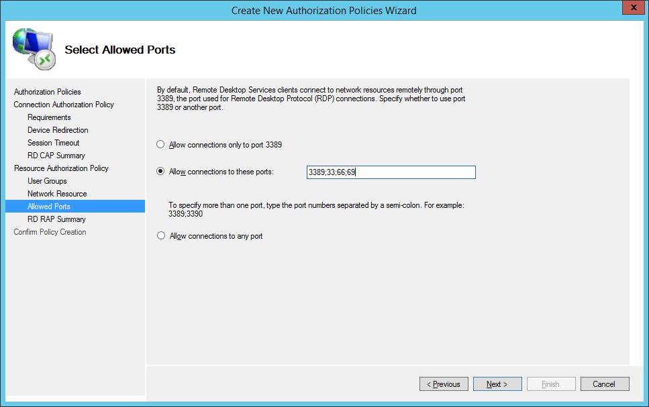View the RD RAP Summary page
649x407 pixels.
point(56,219)
